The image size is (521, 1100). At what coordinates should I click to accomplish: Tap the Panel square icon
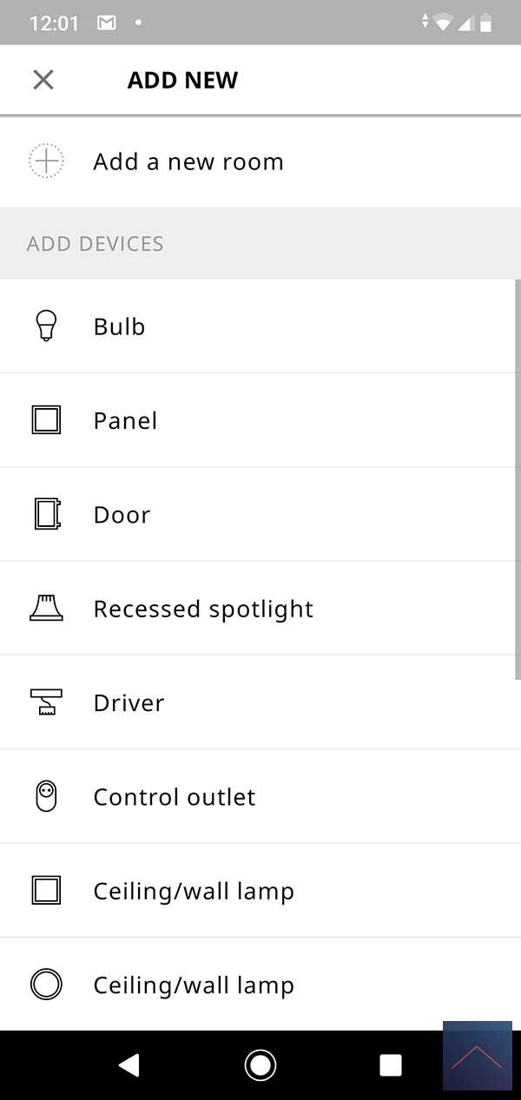[46, 420]
